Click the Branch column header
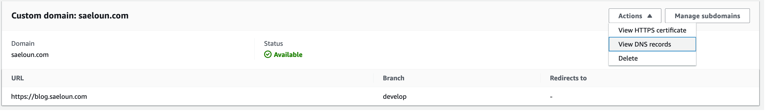Viewport: 772px width, 111px height. (393, 78)
